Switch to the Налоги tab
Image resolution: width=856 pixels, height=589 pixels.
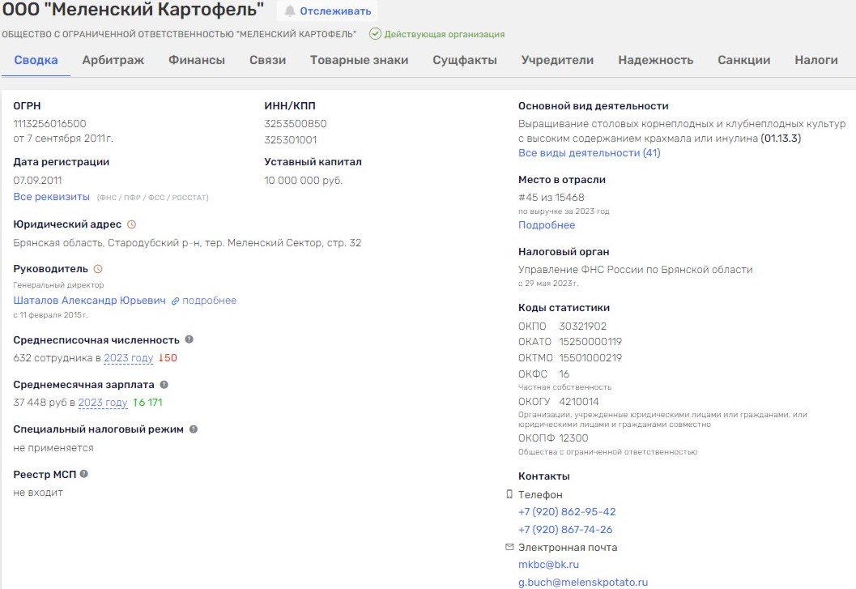tap(816, 60)
